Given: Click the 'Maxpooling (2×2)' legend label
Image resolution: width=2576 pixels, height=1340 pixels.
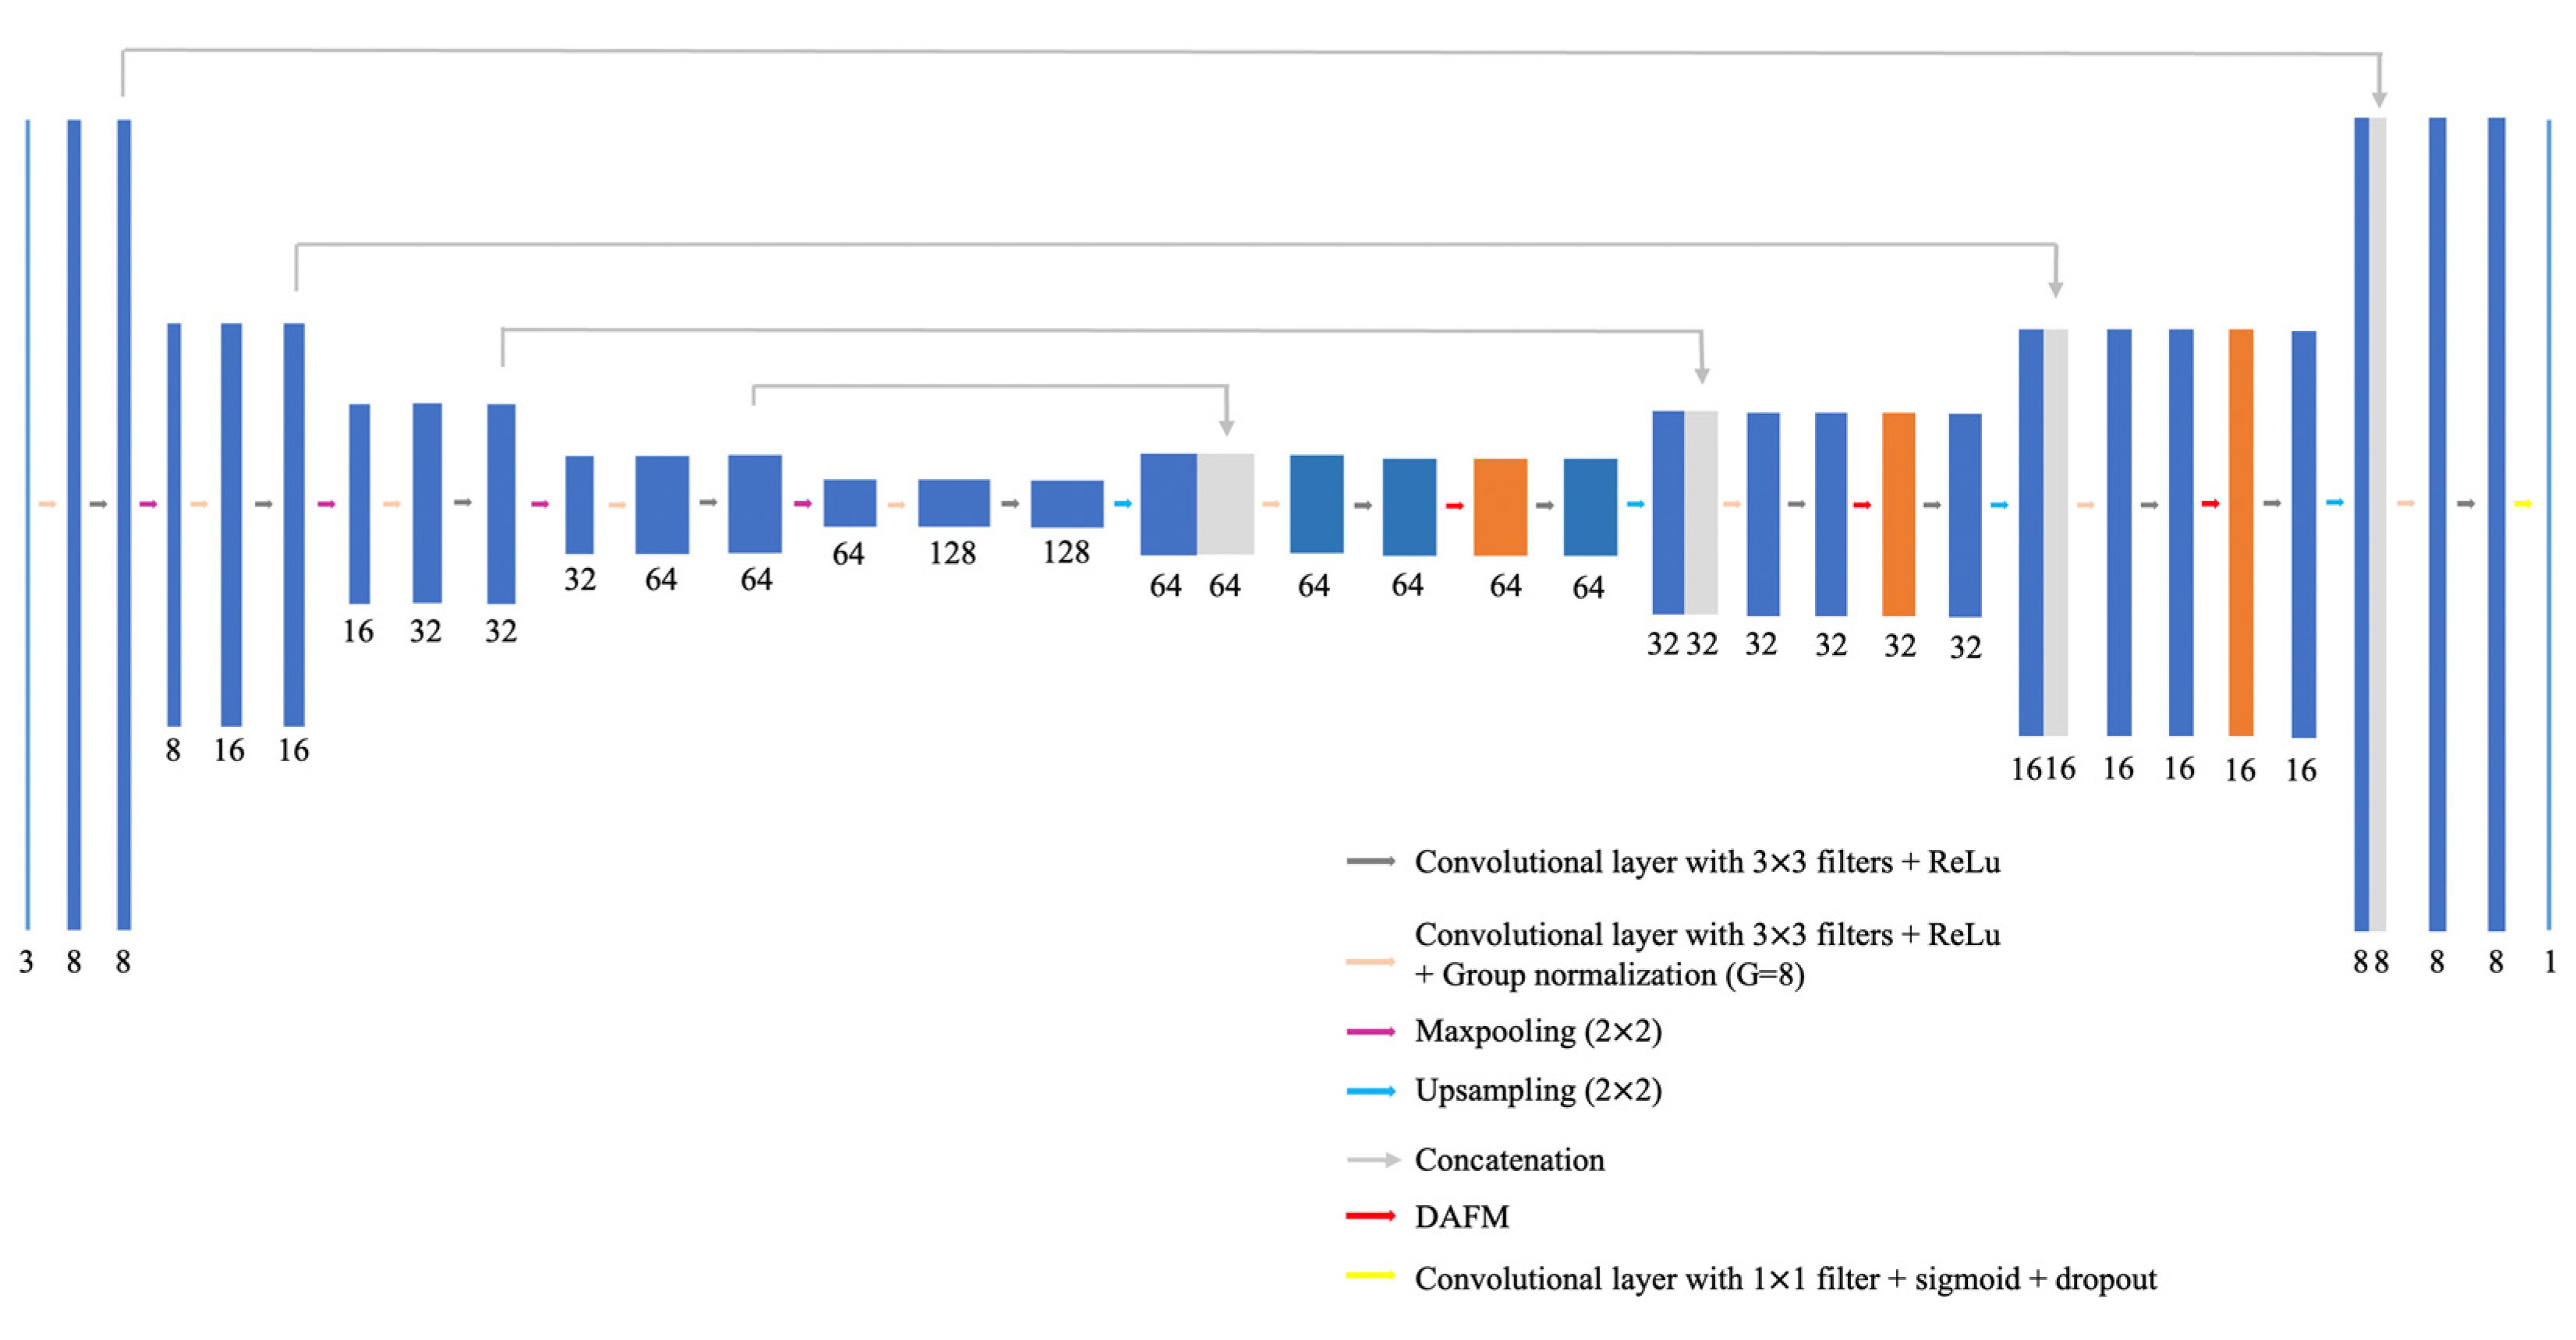Looking at the screenshot, I should click(1538, 1031).
